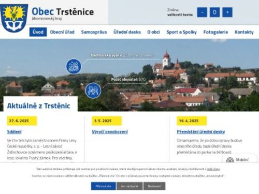
Task: Follow the další účely cookie link
Action: (213, 169)
